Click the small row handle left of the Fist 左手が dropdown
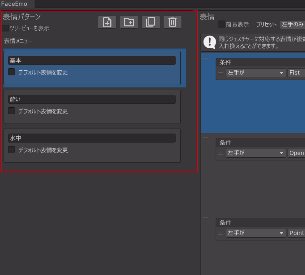The height and width of the screenshot is (275, 305). [x=221, y=73]
